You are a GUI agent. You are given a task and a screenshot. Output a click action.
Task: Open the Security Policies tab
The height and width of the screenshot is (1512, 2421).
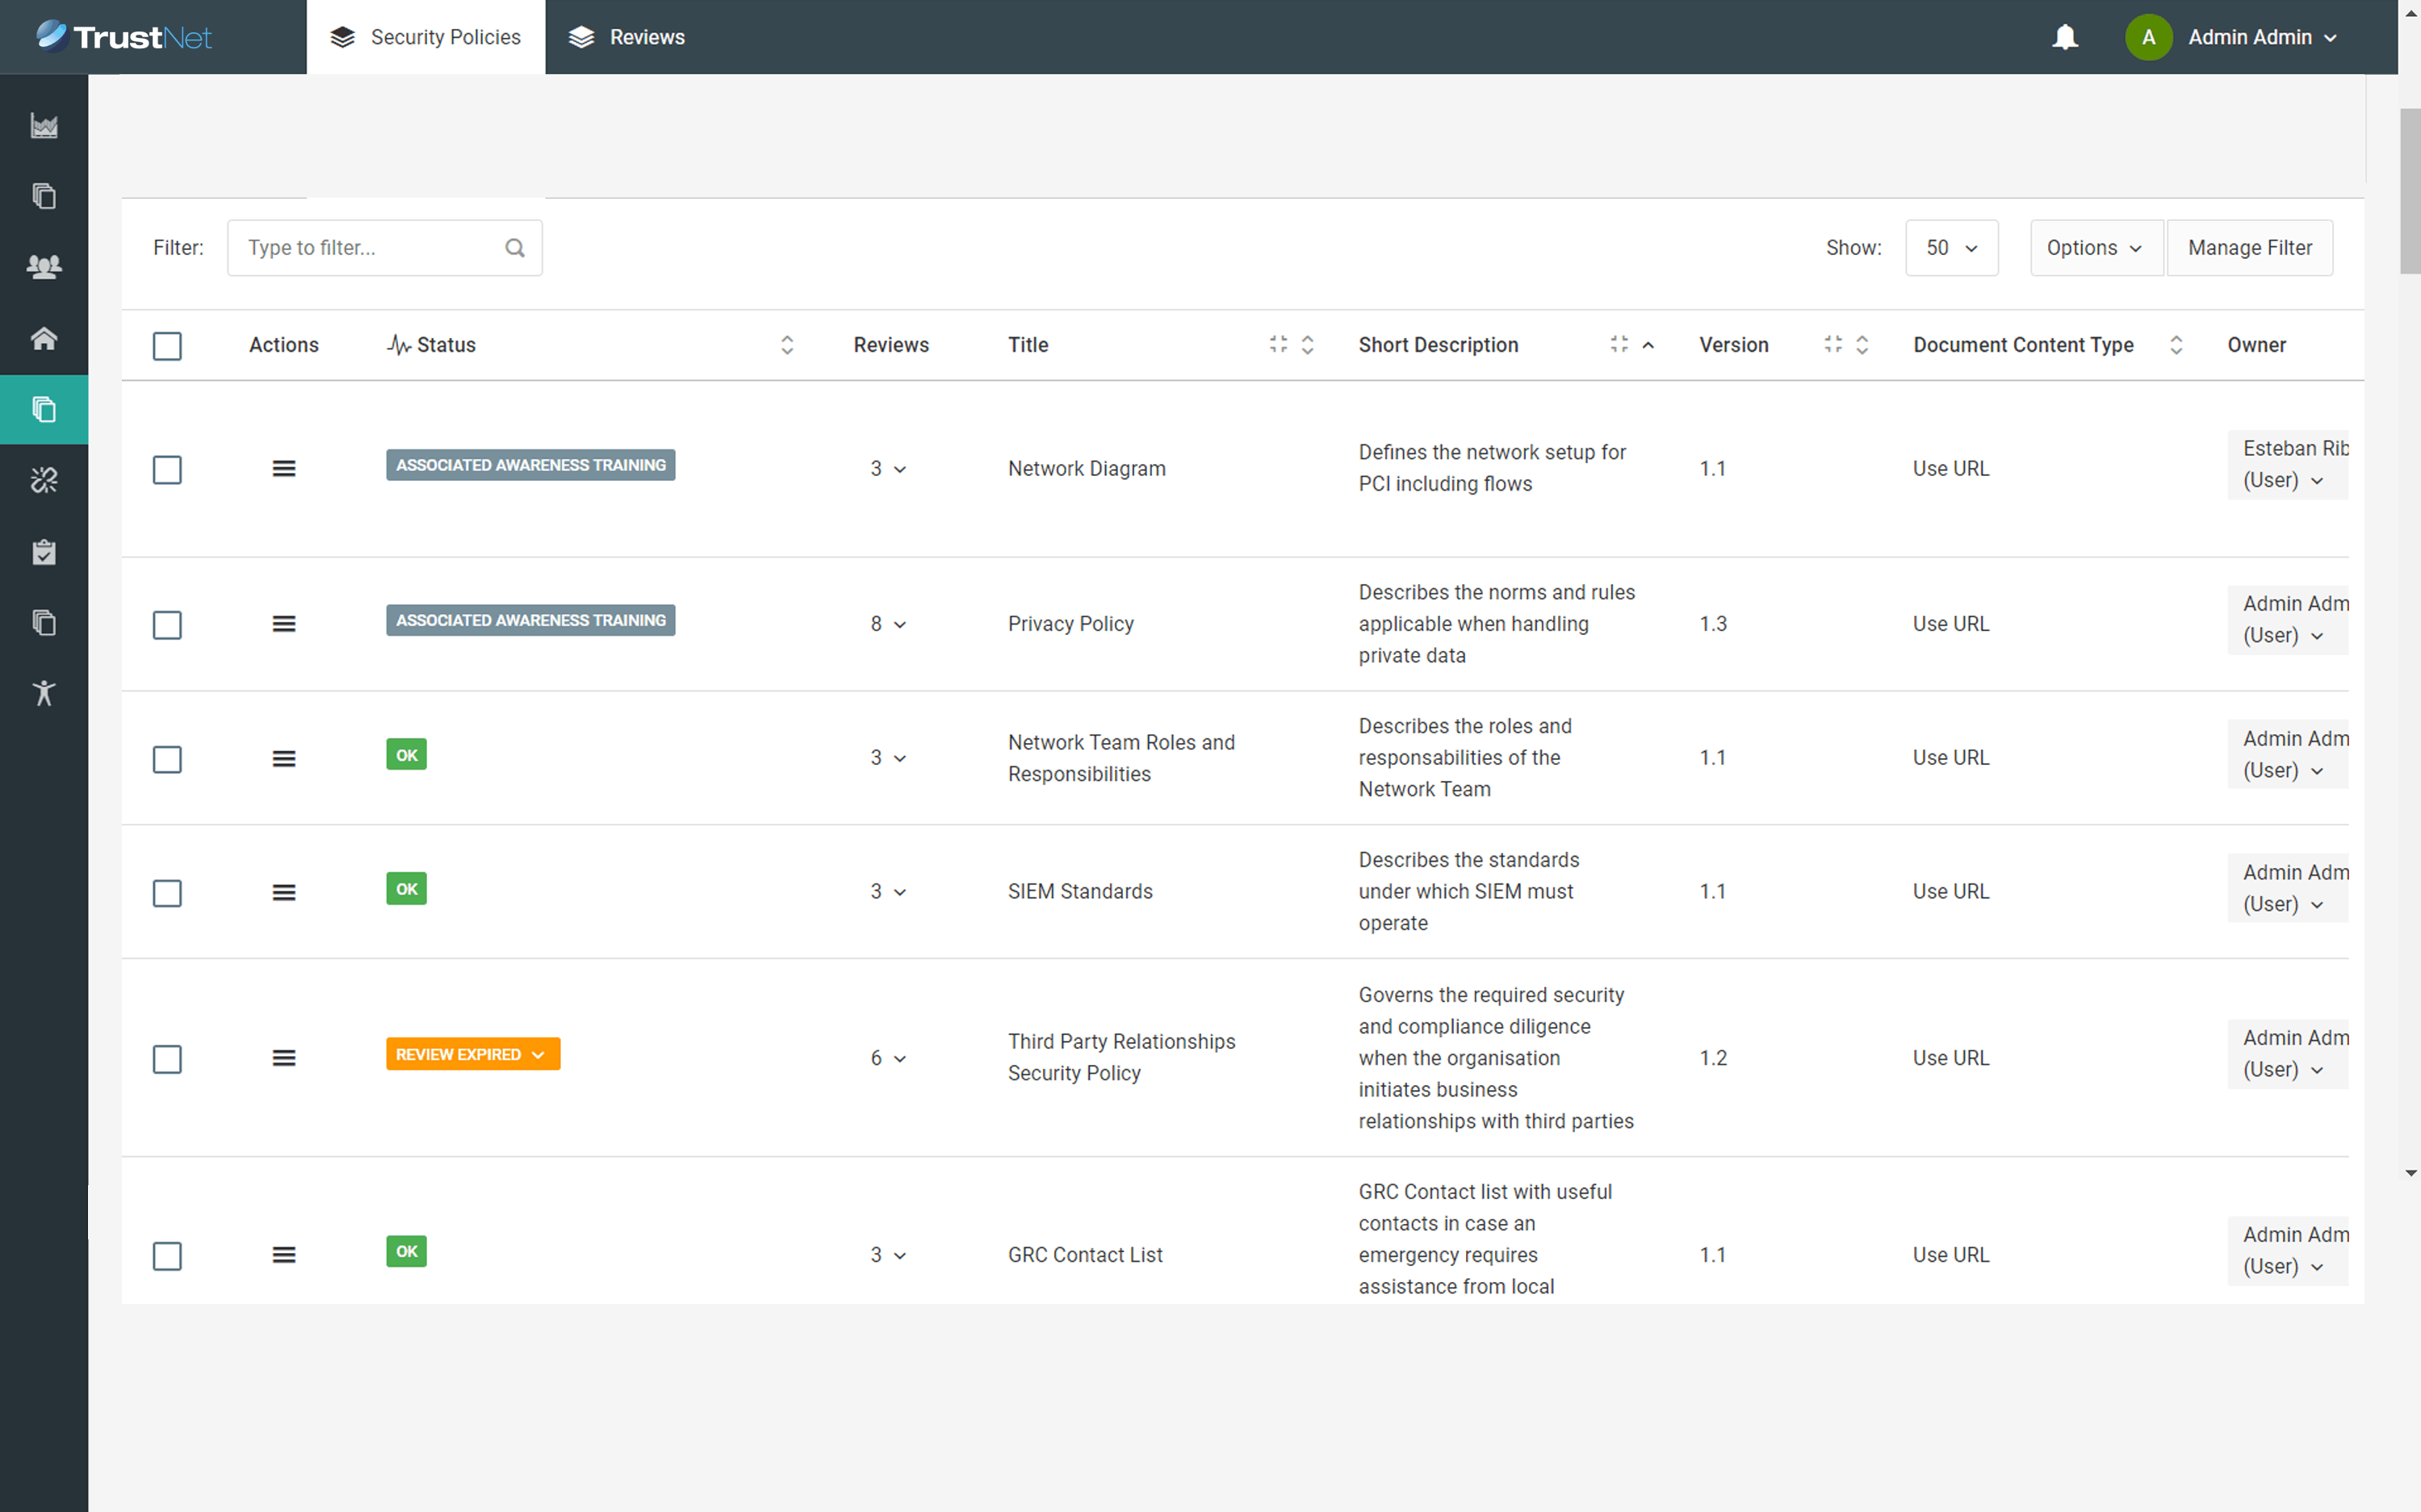point(426,37)
